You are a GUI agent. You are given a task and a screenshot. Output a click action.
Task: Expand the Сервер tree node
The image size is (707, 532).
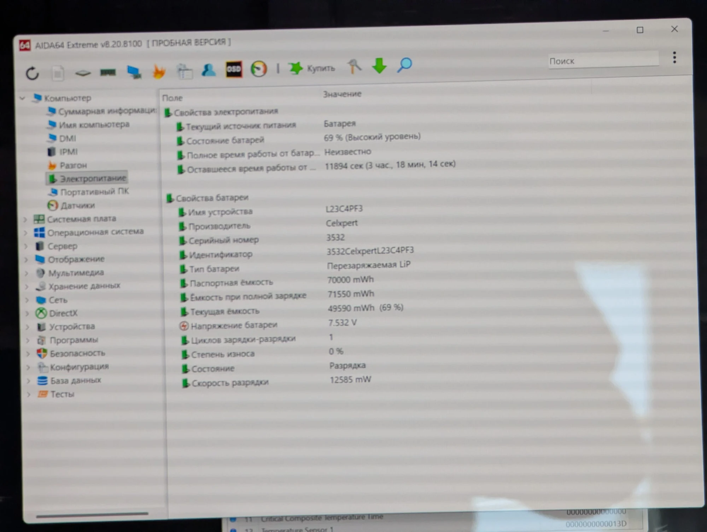(26, 246)
